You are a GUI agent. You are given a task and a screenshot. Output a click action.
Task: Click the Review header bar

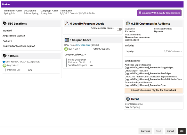coord(92,5)
